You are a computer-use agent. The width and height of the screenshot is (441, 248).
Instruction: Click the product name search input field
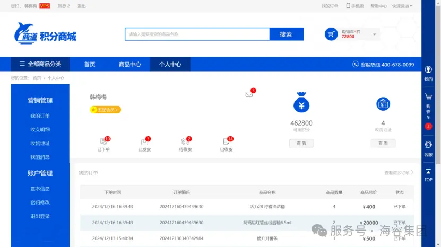click(197, 34)
